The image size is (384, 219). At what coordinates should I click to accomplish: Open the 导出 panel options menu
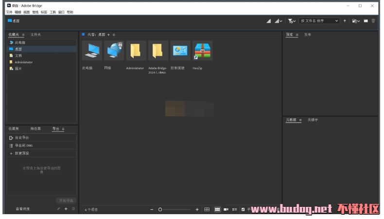[63, 129]
